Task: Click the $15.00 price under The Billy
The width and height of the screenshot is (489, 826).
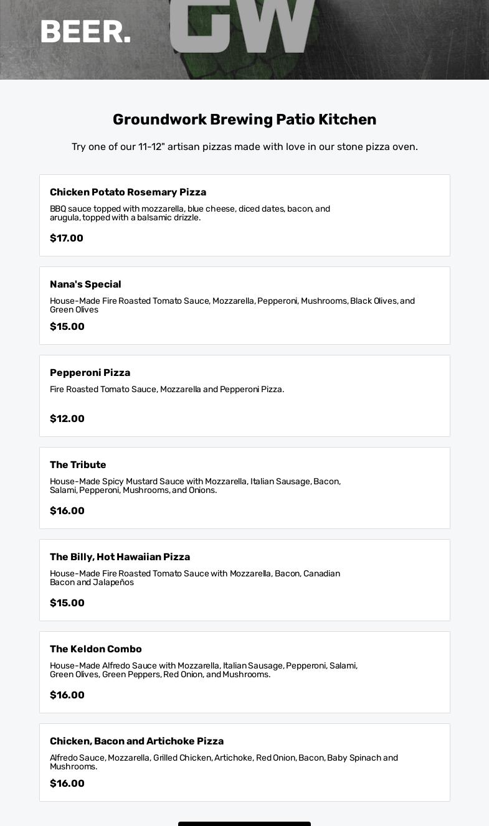Action: (67, 603)
